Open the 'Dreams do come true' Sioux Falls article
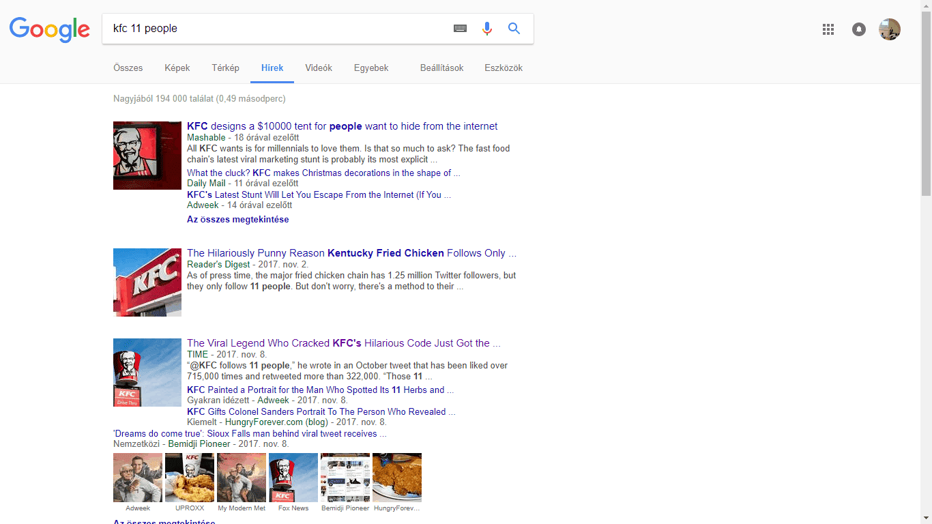Screen dimensions: 932x524 [250, 434]
